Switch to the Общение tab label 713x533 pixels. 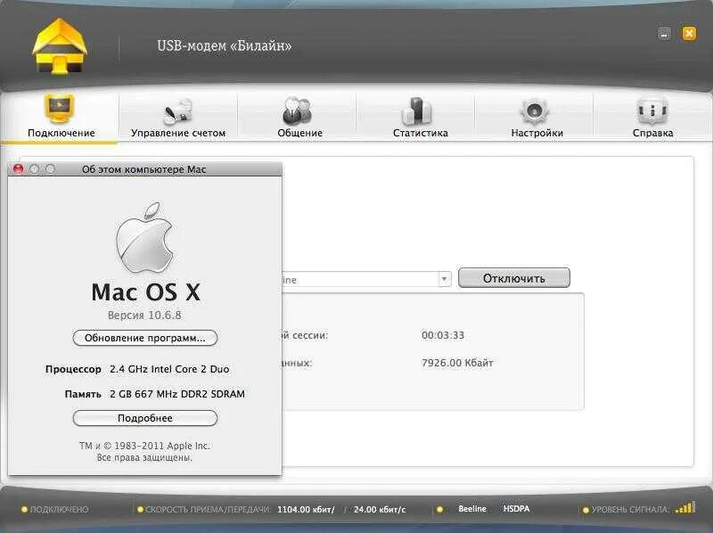pos(300,133)
